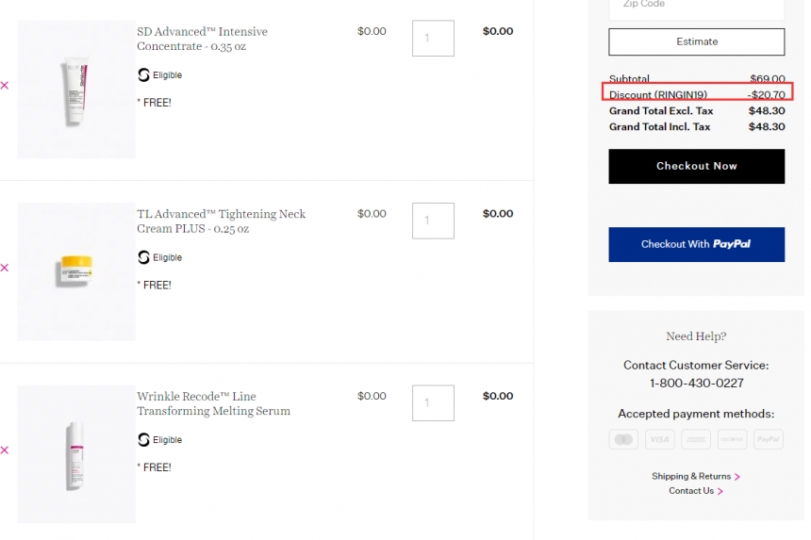
Task: Click the Visa payment icon
Action: 659,439
